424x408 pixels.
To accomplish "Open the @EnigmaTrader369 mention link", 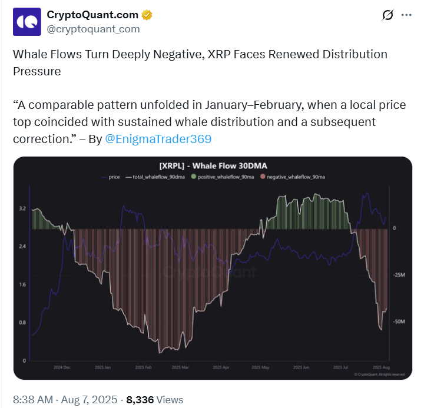I will tap(158, 140).
